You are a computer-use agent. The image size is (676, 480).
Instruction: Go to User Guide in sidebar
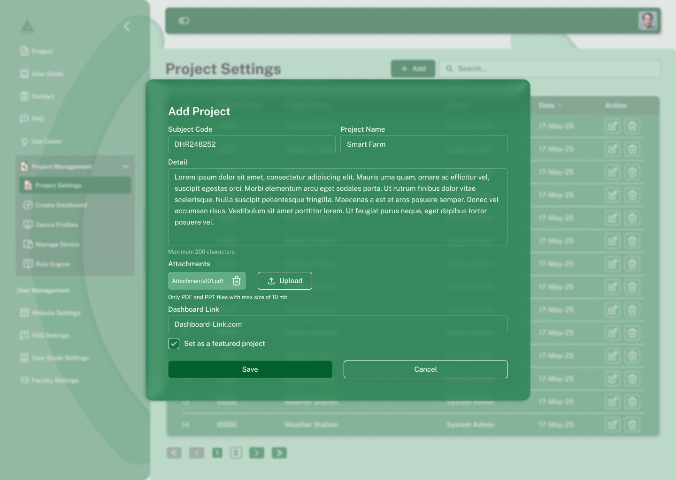[42, 74]
